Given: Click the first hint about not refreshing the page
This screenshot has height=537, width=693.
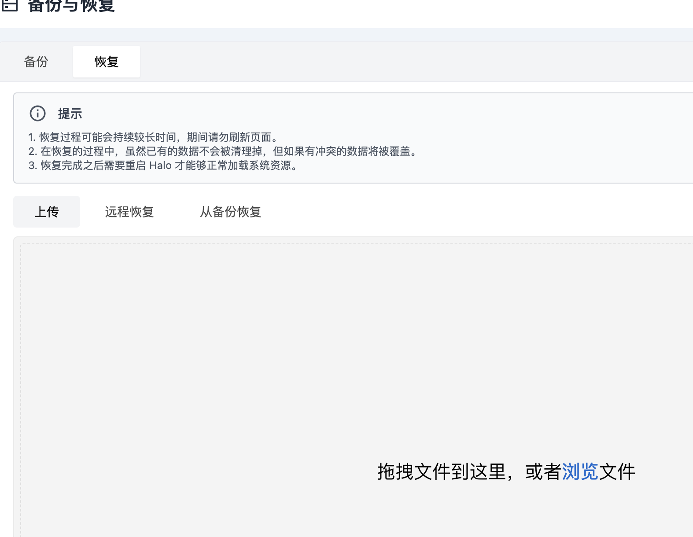Looking at the screenshot, I should 154,137.
